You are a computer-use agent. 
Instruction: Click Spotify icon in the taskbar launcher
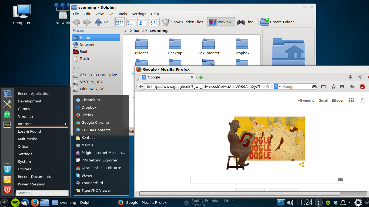(x=15, y=202)
